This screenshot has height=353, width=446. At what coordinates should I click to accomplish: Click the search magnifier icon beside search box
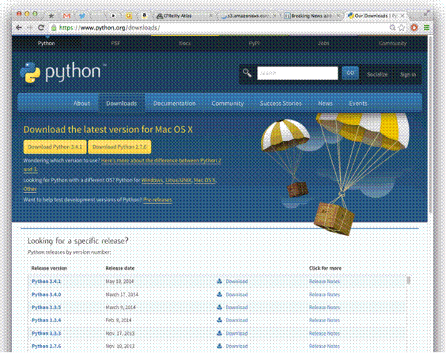click(x=247, y=73)
